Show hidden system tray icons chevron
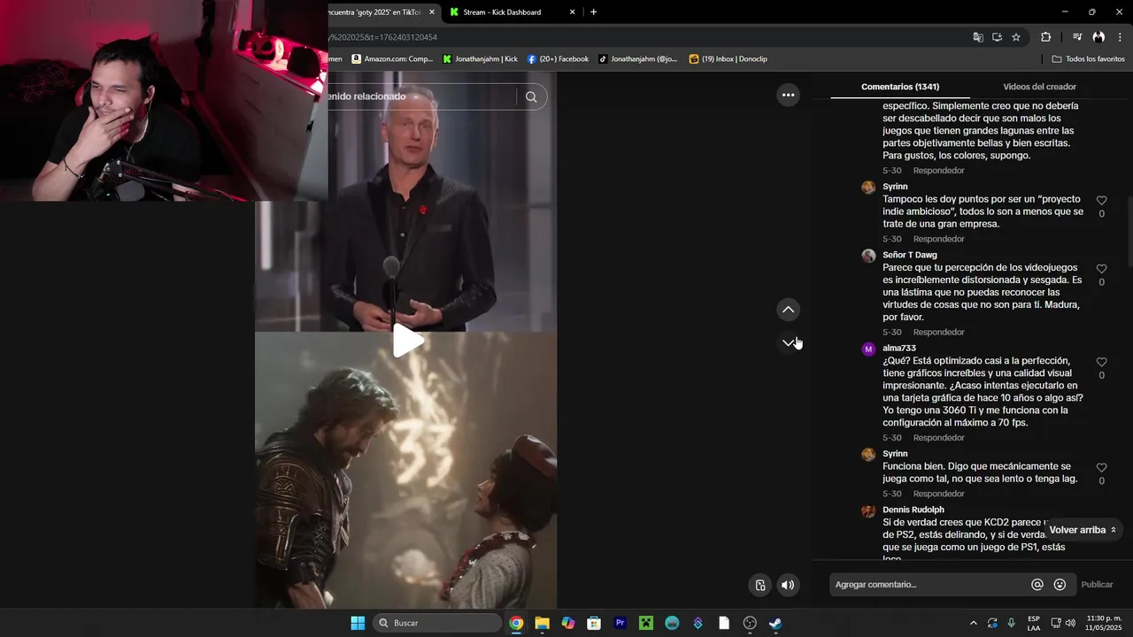Image resolution: width=1133 pixels, height=637 pixels. (973, 623)
